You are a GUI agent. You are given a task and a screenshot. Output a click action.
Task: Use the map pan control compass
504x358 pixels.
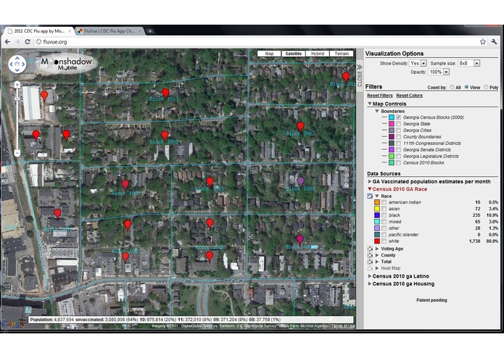[17, 64]
